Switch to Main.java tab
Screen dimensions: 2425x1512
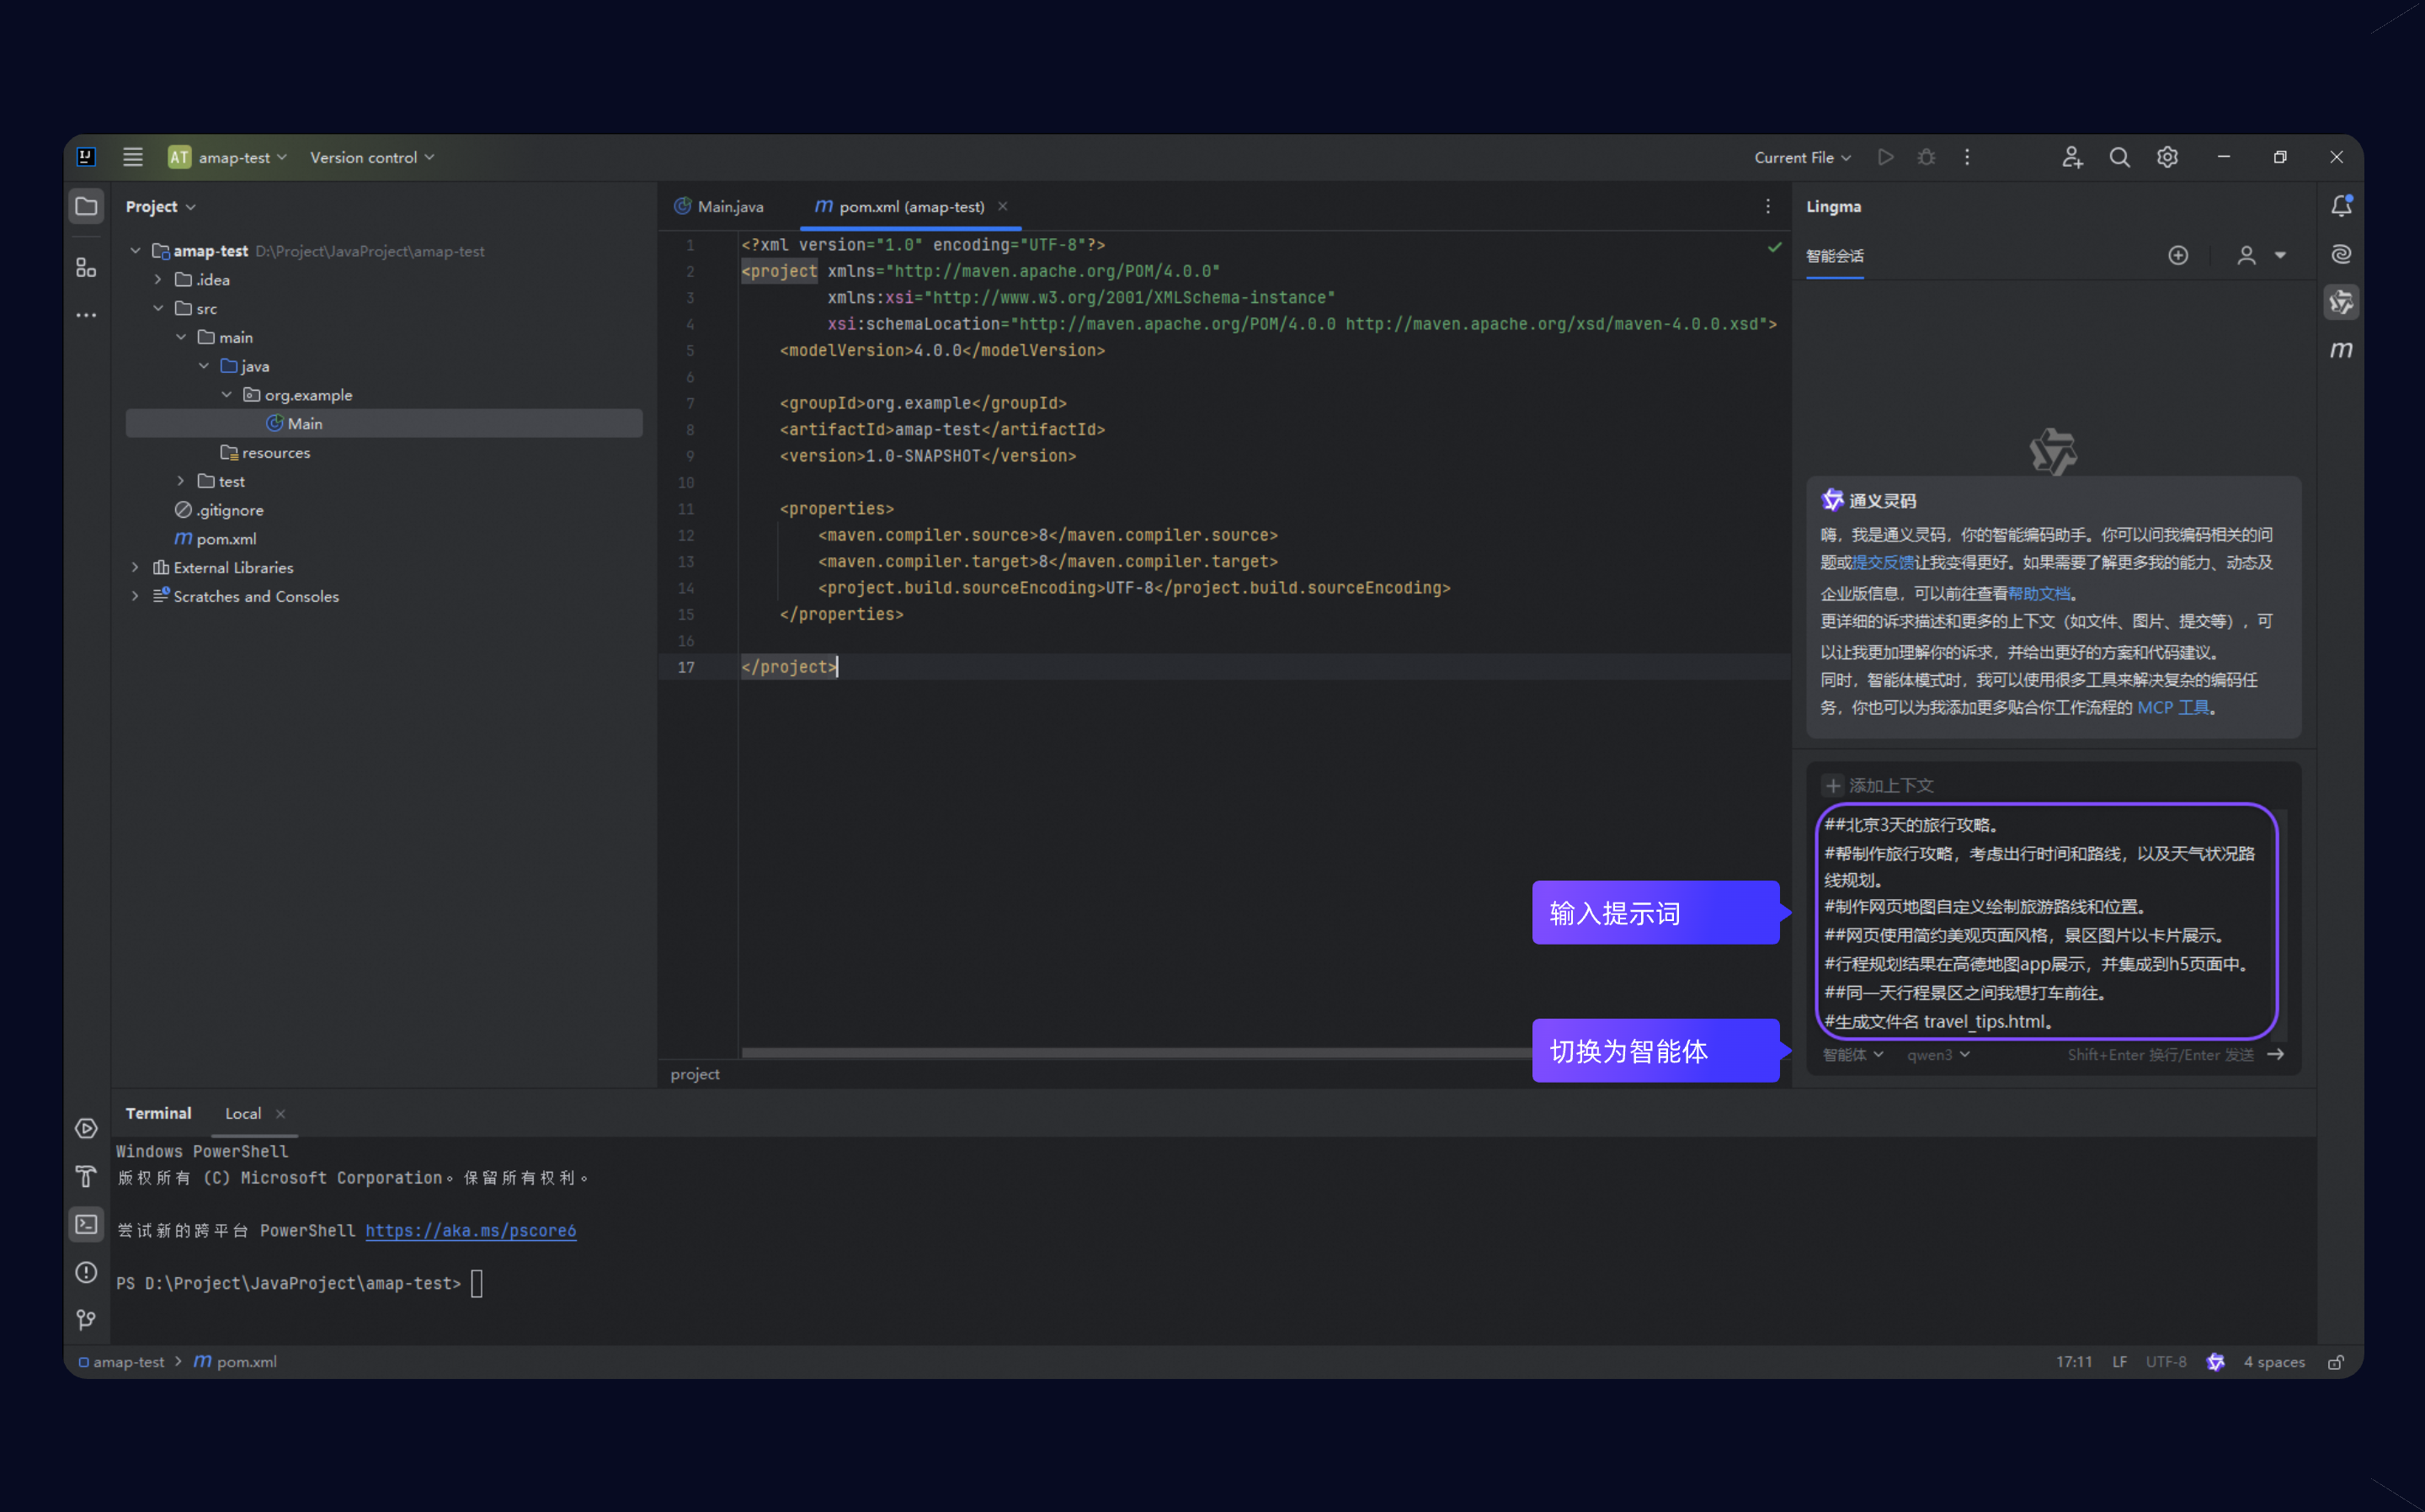click(719, 206)
